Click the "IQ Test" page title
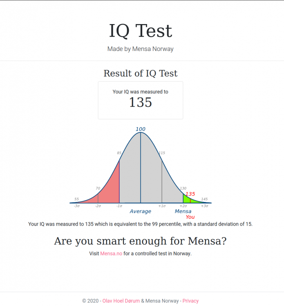 coord(141,31)
